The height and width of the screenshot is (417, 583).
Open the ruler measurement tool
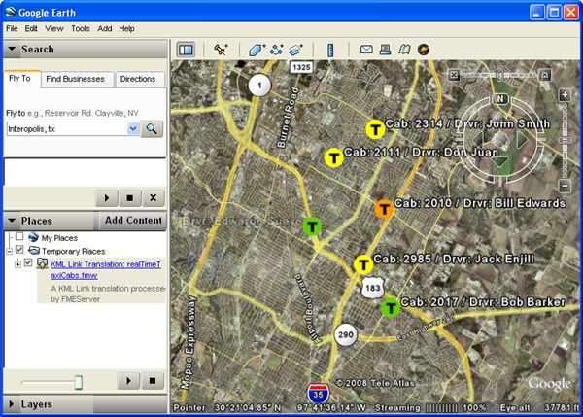(x=330, y=50)
